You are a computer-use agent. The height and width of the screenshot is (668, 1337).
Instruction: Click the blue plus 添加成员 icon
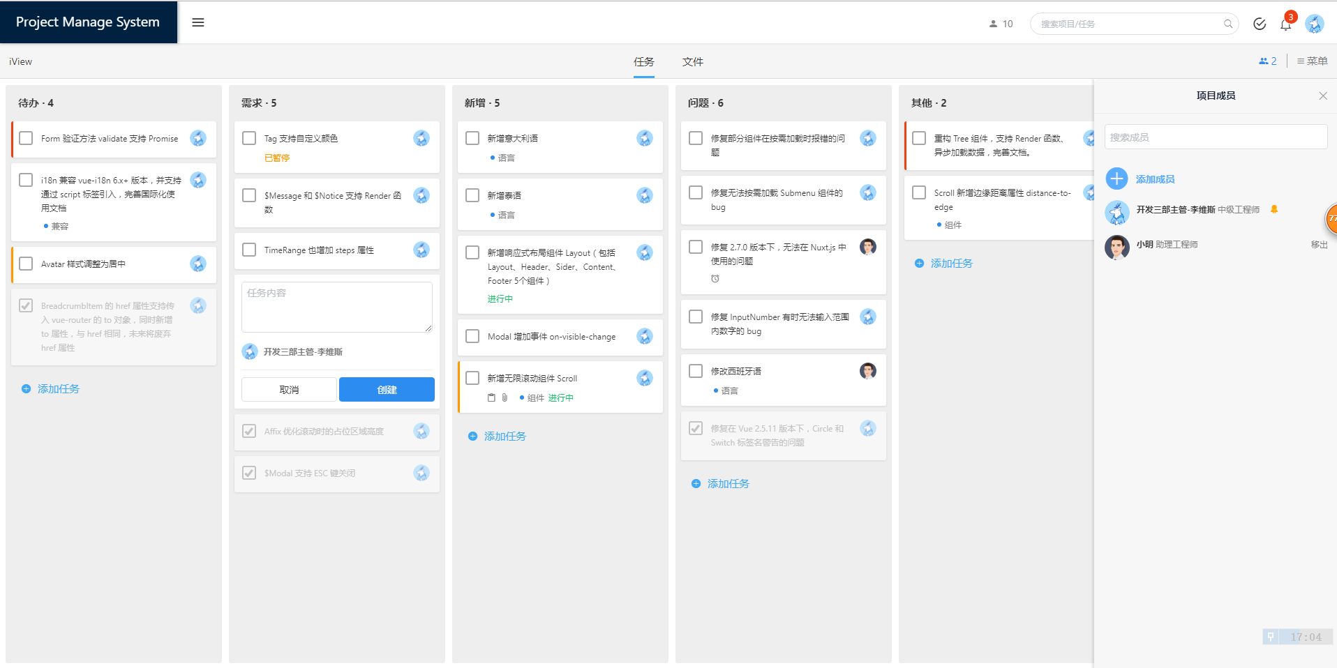(x=1116, y=179)
